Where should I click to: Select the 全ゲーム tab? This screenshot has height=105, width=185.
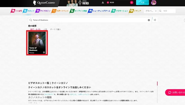[35, 29]
